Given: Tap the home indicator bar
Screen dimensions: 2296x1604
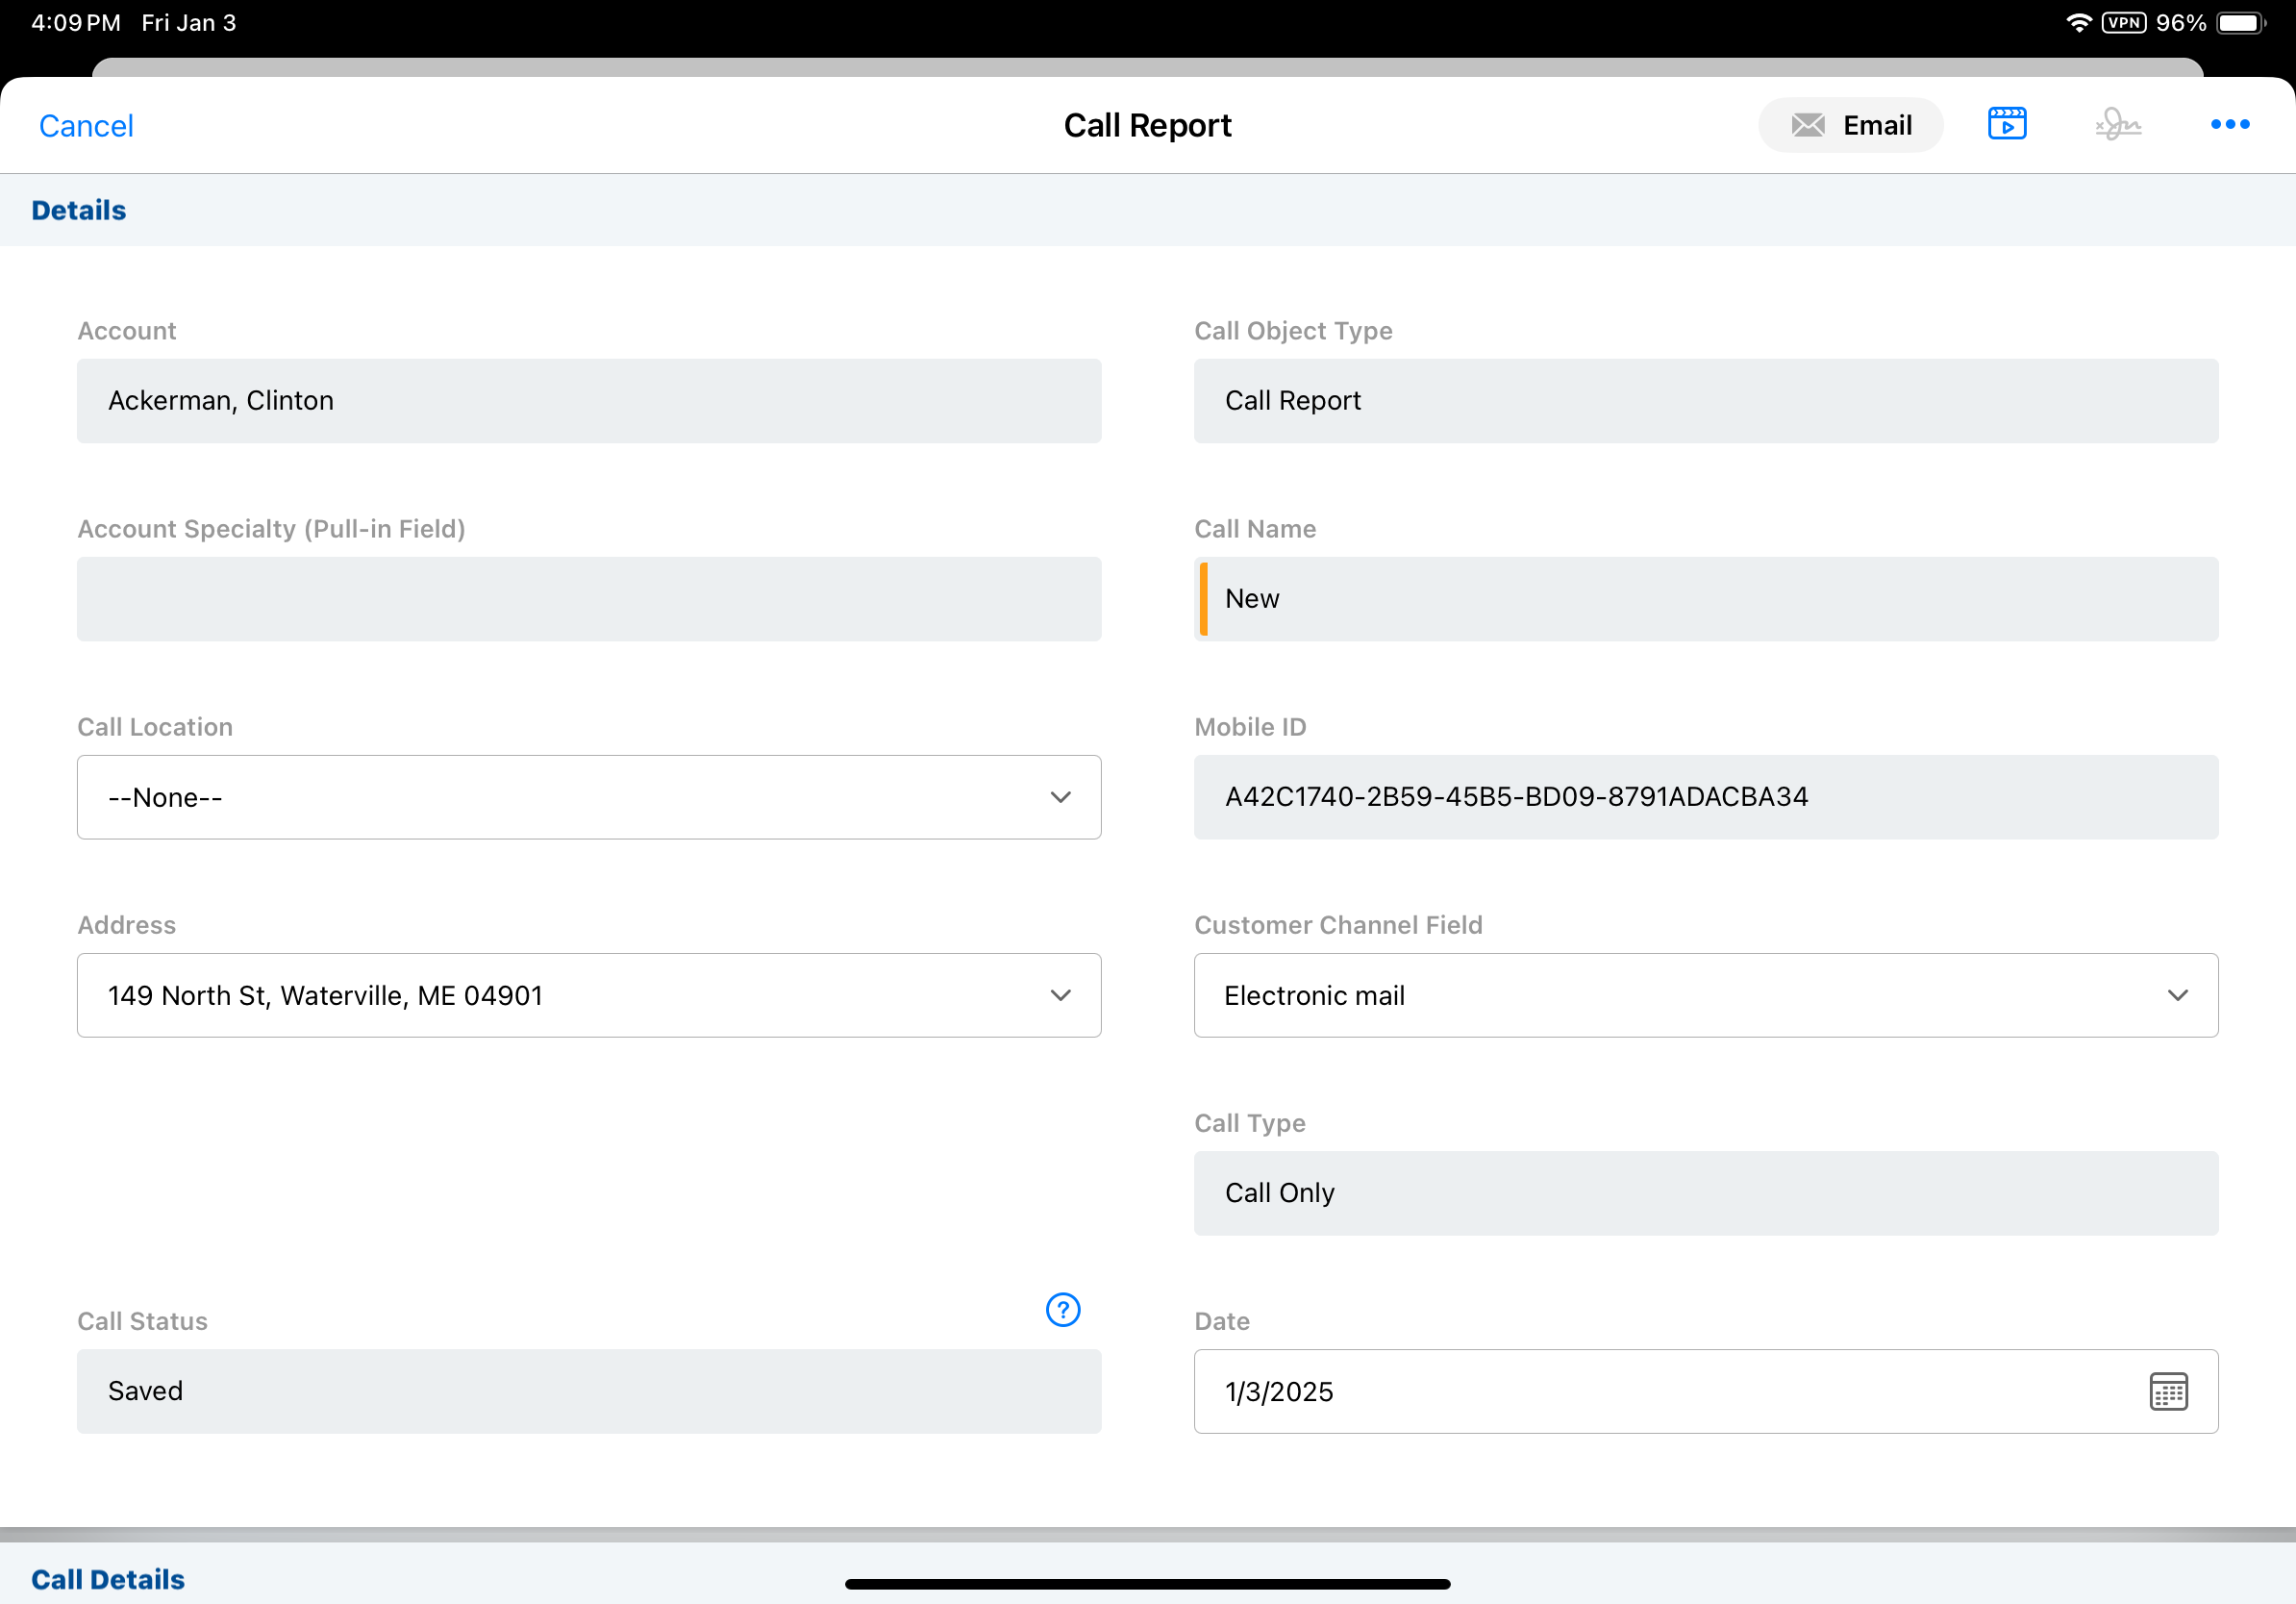Looking at the screenshot, I should click(1147, 1584).
